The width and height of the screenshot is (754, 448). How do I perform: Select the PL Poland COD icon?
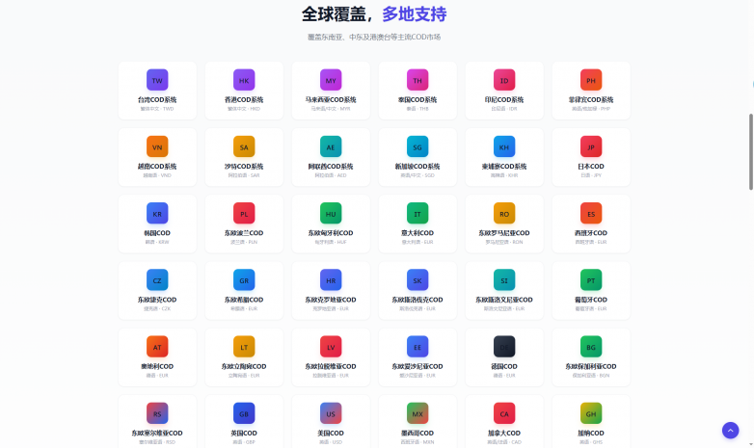tap(244, 214)
